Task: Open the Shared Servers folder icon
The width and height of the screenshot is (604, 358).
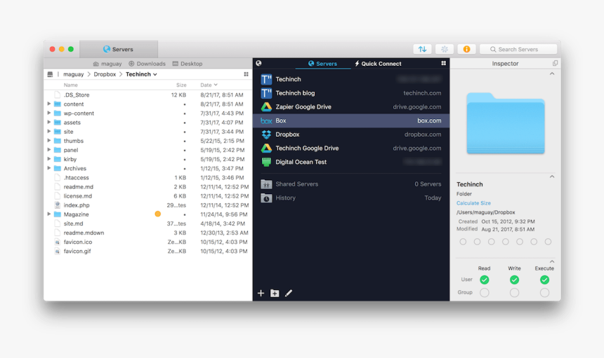Action: 266,184
